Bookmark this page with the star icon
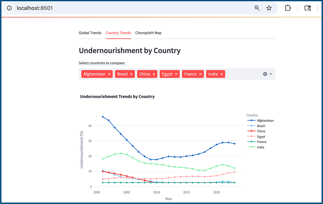The width and height of the screenshot is (323, 204). pos(269,8)
